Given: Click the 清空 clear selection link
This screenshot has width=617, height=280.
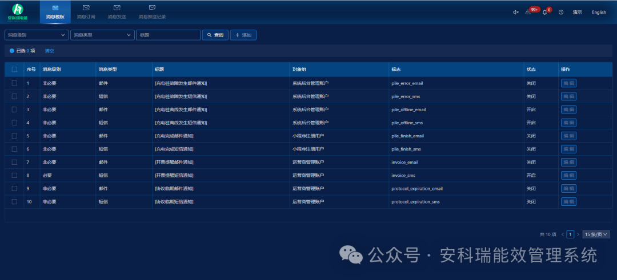Looking at the screenshot, I should [50, 51].
